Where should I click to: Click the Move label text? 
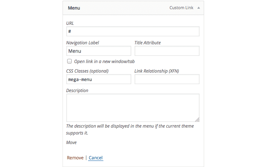(x=71, y=143)
